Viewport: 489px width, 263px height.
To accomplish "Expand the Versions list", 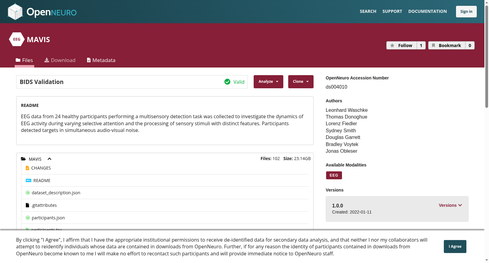I will [x=450, y=205].
